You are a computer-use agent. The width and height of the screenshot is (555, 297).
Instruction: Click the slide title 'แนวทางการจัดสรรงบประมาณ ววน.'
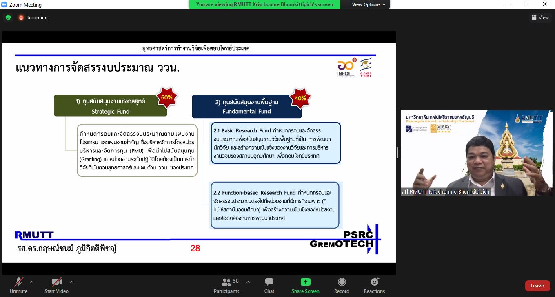(98, 68)
